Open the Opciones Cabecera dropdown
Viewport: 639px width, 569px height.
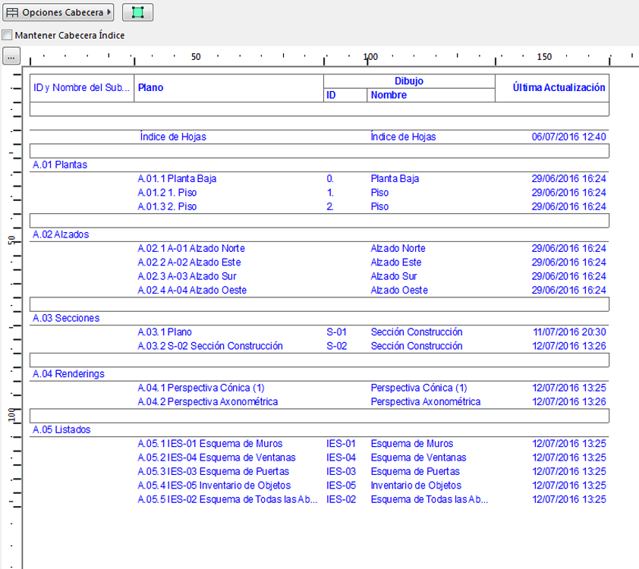point(58,12)
